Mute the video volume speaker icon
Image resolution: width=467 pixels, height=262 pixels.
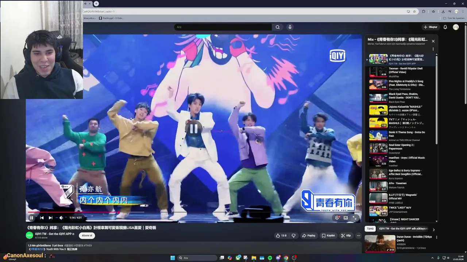coord(61,218)
